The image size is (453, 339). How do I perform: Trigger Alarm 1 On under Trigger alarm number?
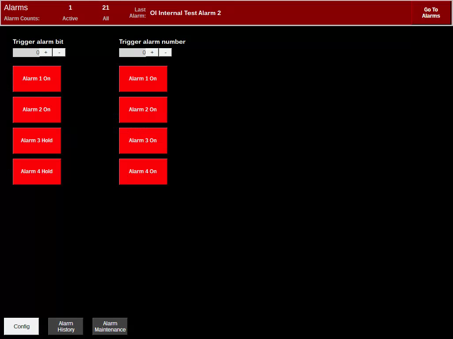(143, 79)
